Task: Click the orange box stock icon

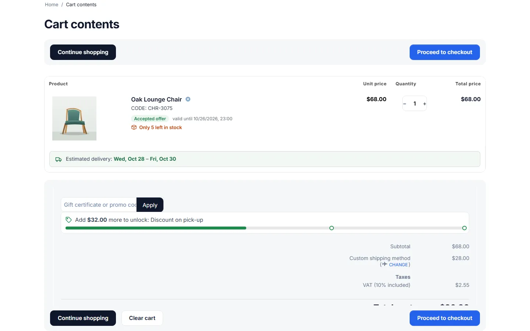Action: tap(134, 127)
